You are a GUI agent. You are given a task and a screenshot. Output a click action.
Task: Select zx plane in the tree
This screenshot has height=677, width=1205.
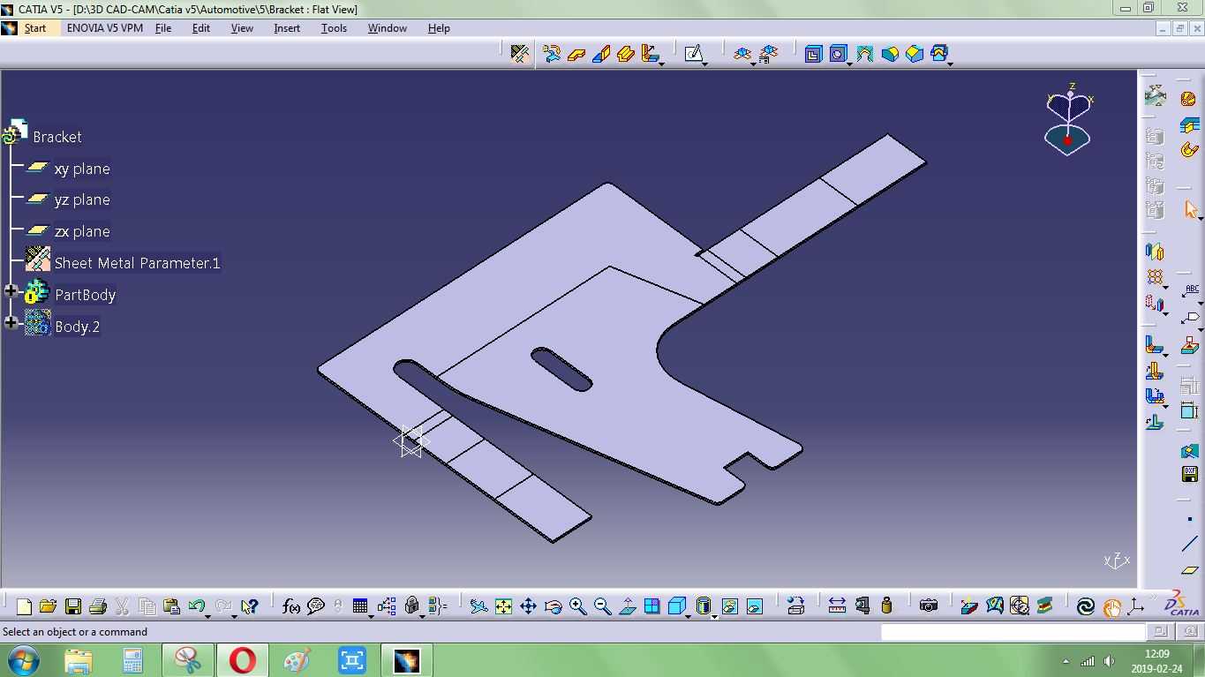(82, 232)
